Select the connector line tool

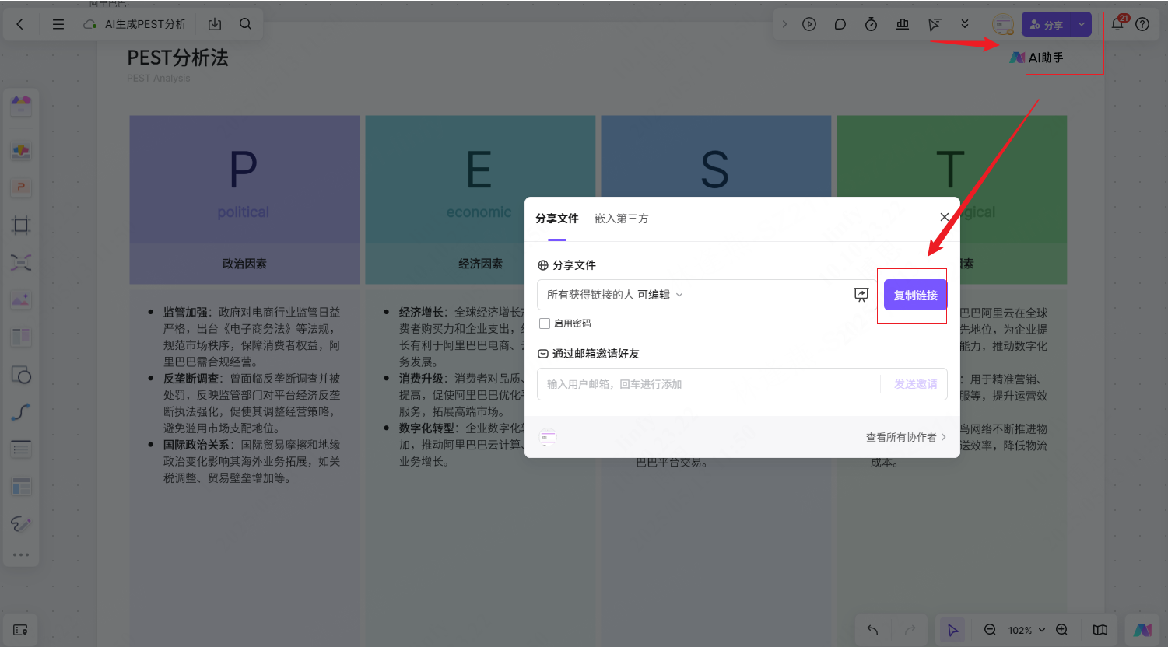[21, 412]
